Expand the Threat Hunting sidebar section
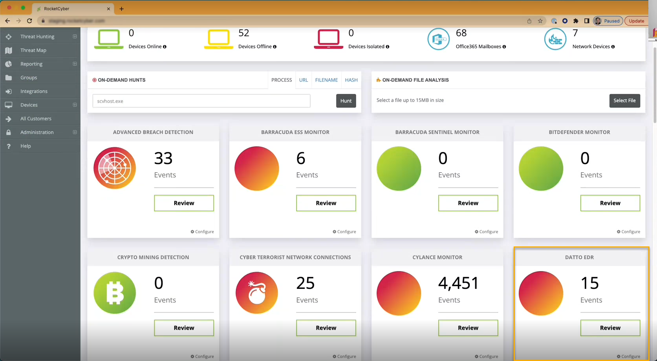Viewport: 657px width, 361px height. click(75, 36)
